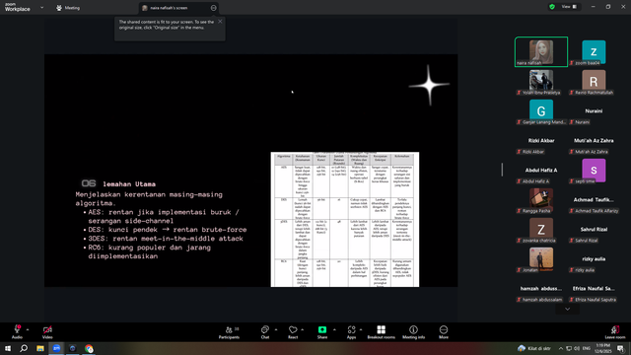Select Sahrul Rizal participant tile

[594, 230]
